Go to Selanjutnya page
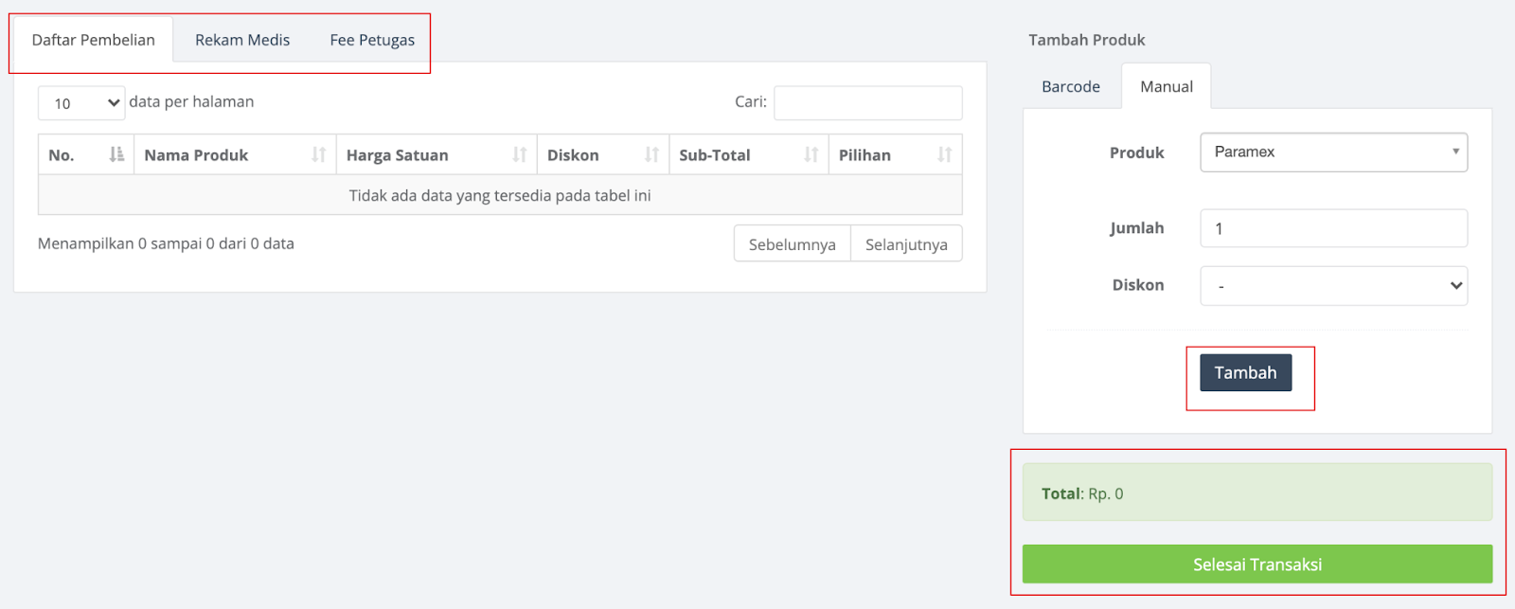 (x=906, y=243)
